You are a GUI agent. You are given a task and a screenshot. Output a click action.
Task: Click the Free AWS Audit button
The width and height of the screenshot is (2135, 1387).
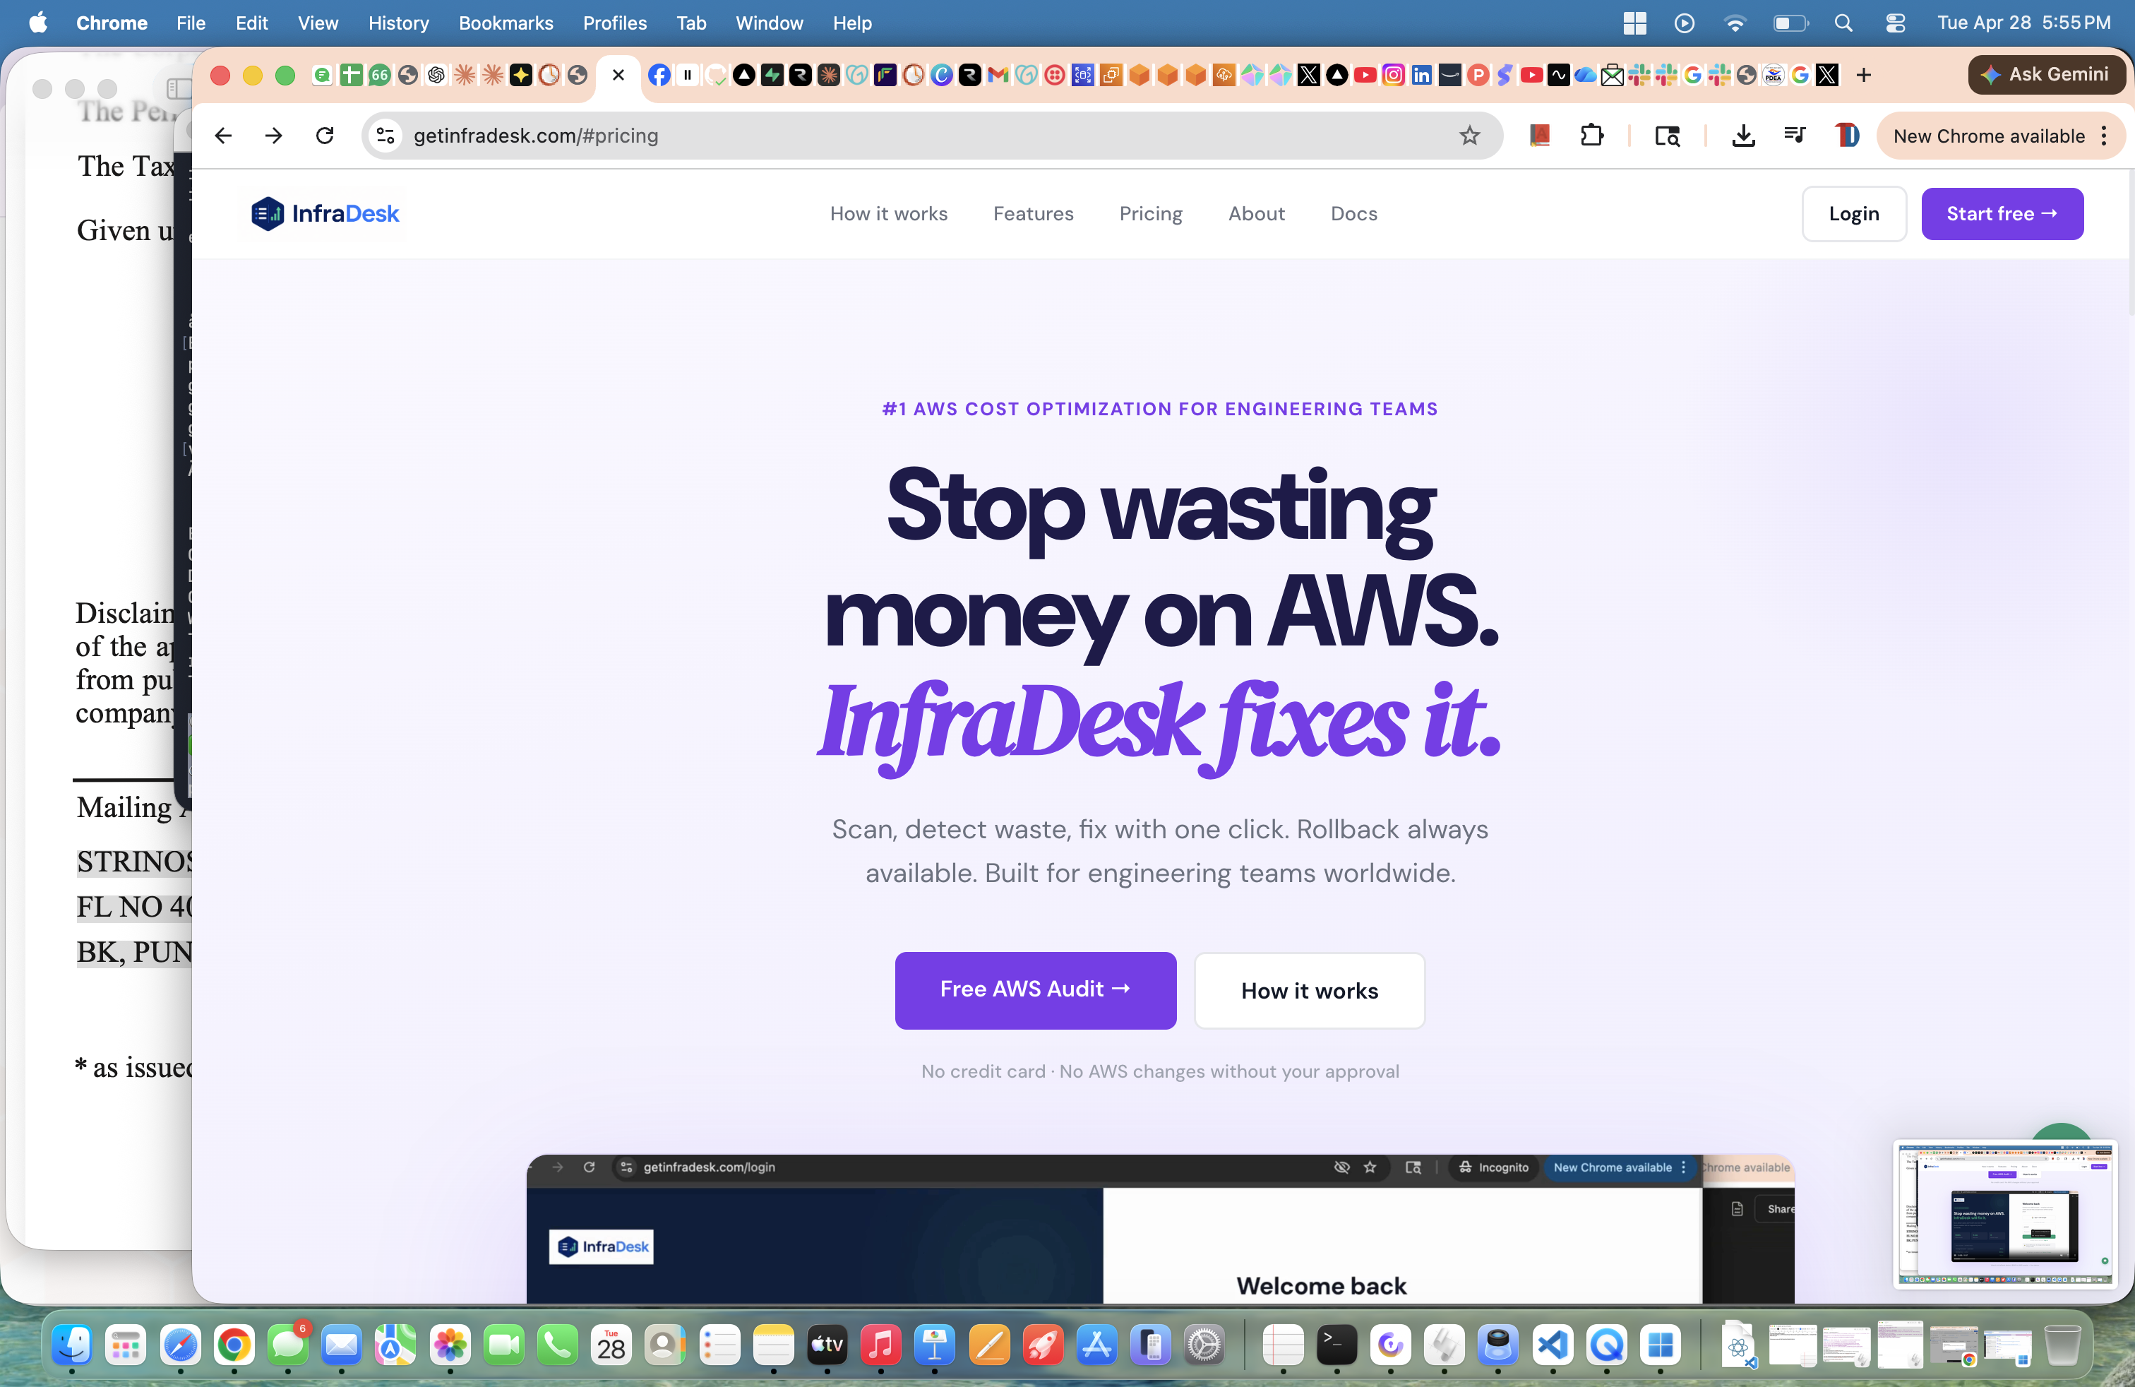pos(1034,989)
